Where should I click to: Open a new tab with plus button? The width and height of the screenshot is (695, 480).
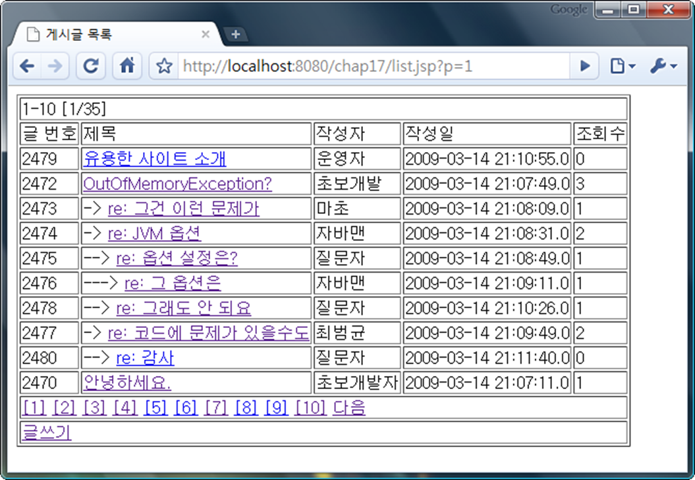pyautogui.click(x=235, y=34)
